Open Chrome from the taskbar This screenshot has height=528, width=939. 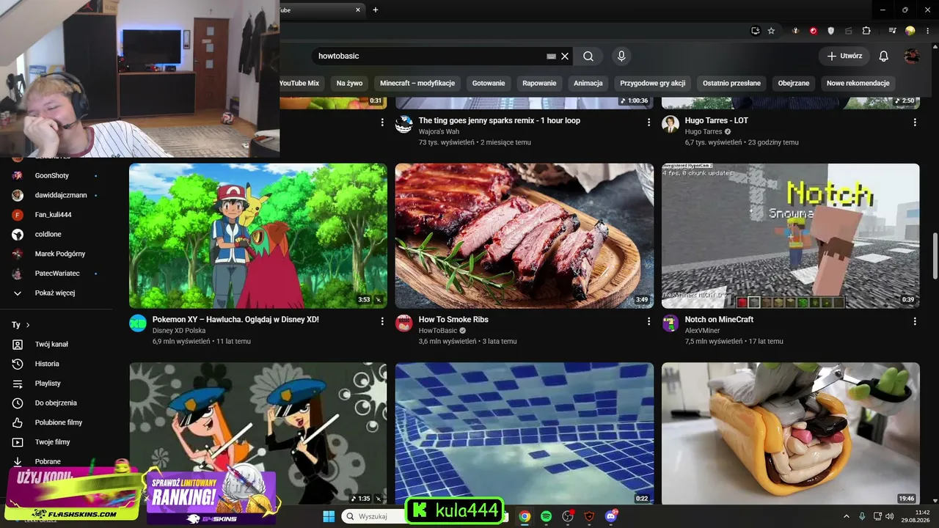click(525, 516)
